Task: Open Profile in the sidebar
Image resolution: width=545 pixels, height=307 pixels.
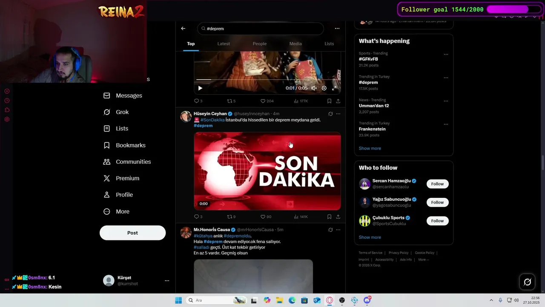Action: [118, 195]
